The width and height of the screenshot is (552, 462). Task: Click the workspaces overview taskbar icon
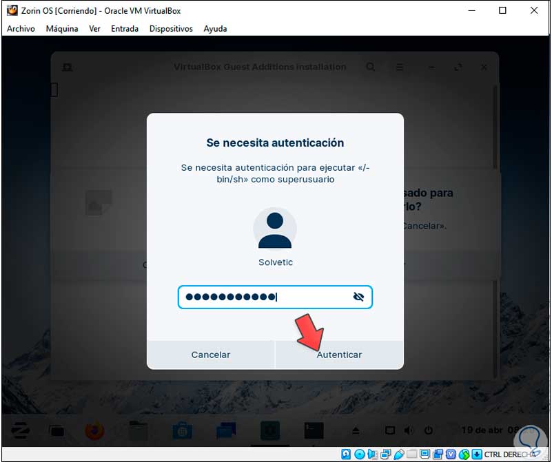[57, 431]
